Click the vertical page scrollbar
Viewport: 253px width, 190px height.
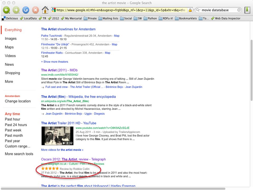[x=251, y=70]
